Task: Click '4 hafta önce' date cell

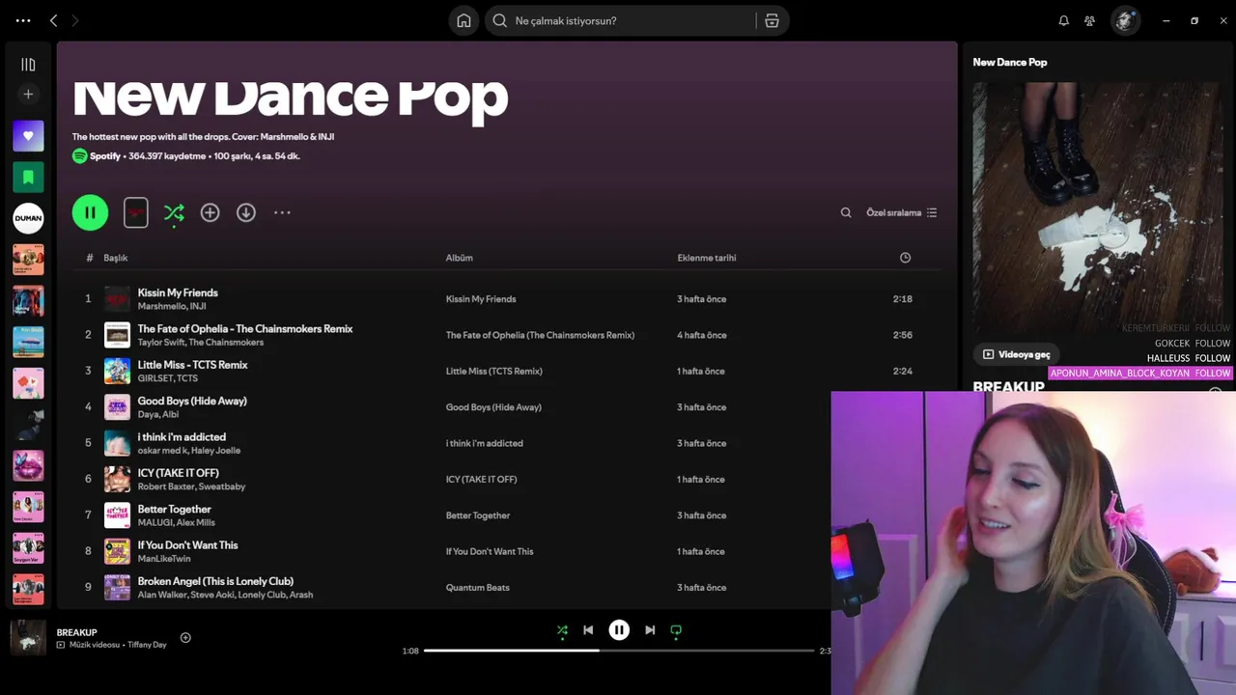Action: pyautogui.click(x=701, y=335)
